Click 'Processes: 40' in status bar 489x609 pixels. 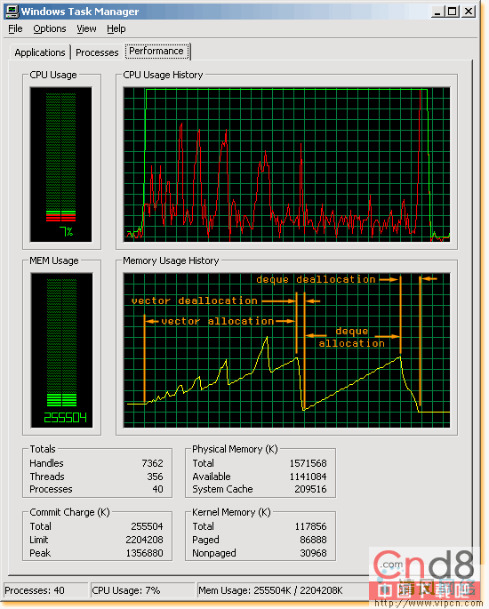tap(35, 590)
